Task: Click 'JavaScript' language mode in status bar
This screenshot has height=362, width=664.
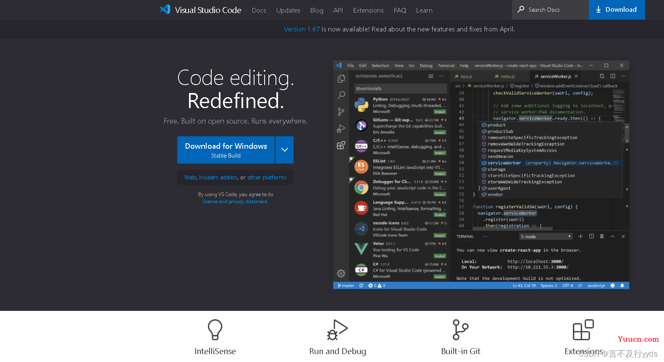Action: point(596,285)
